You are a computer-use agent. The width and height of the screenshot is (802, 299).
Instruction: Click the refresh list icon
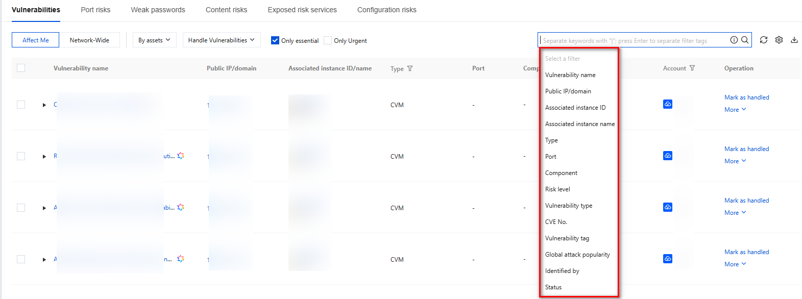pos(764,40)
